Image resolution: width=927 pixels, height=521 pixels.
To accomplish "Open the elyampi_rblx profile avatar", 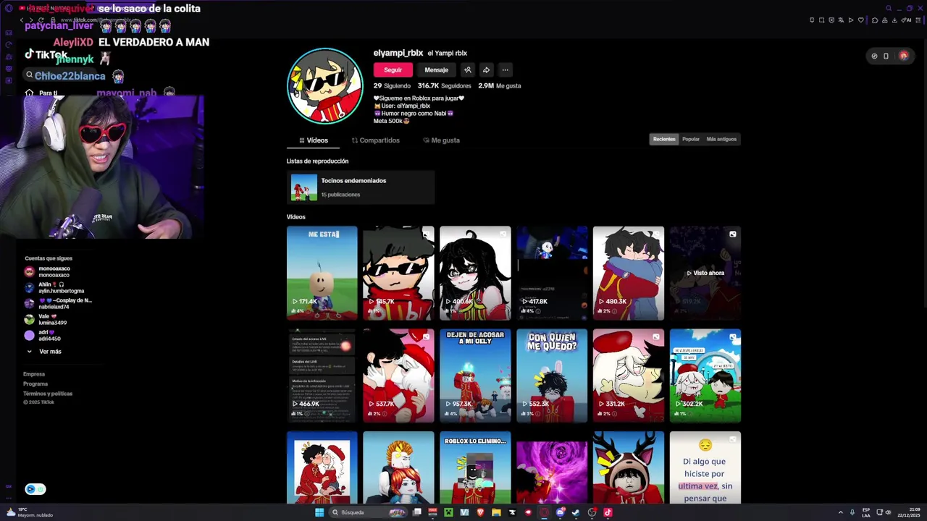I will click(x=325, y=86).
